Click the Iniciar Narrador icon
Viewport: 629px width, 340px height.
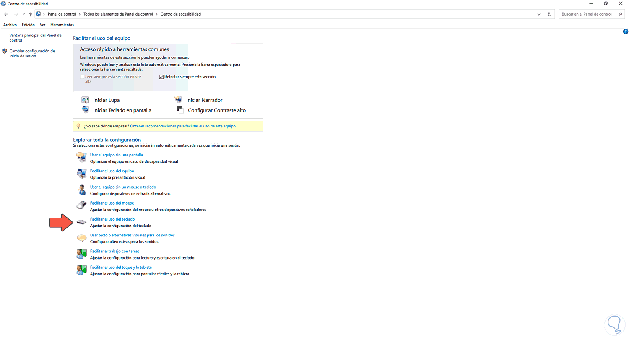[x=179, y=100]
